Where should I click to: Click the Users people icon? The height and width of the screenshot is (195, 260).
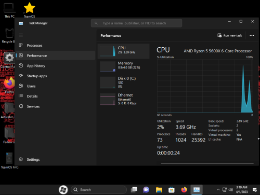pos(21,86)
